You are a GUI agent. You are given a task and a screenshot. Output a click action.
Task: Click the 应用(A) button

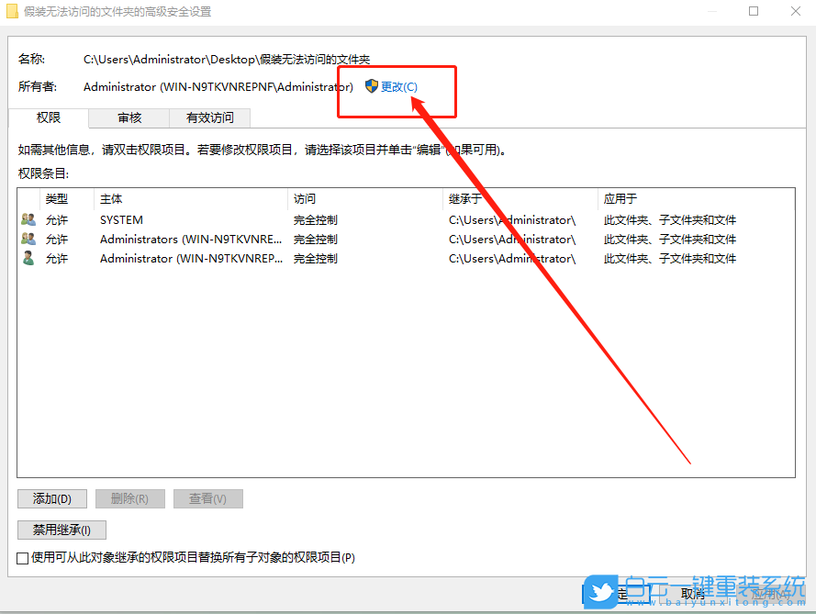click(x=767, y=595)
